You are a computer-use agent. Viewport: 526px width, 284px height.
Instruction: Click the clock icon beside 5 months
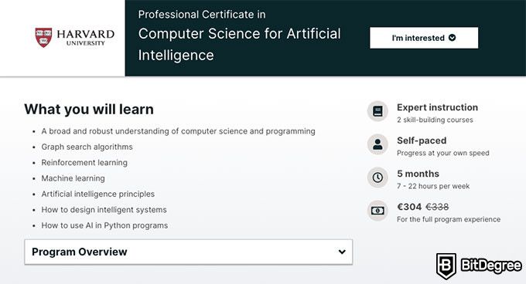(377, 177)
